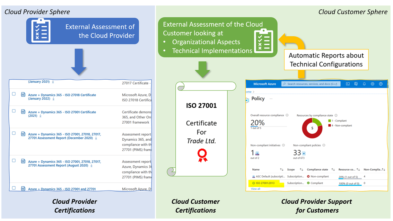The width and height of the screenshot is (393, 221).
Task: Check the ISO 27001 Certificate 2021 checkbox
Action: click(x=14, y=111)
